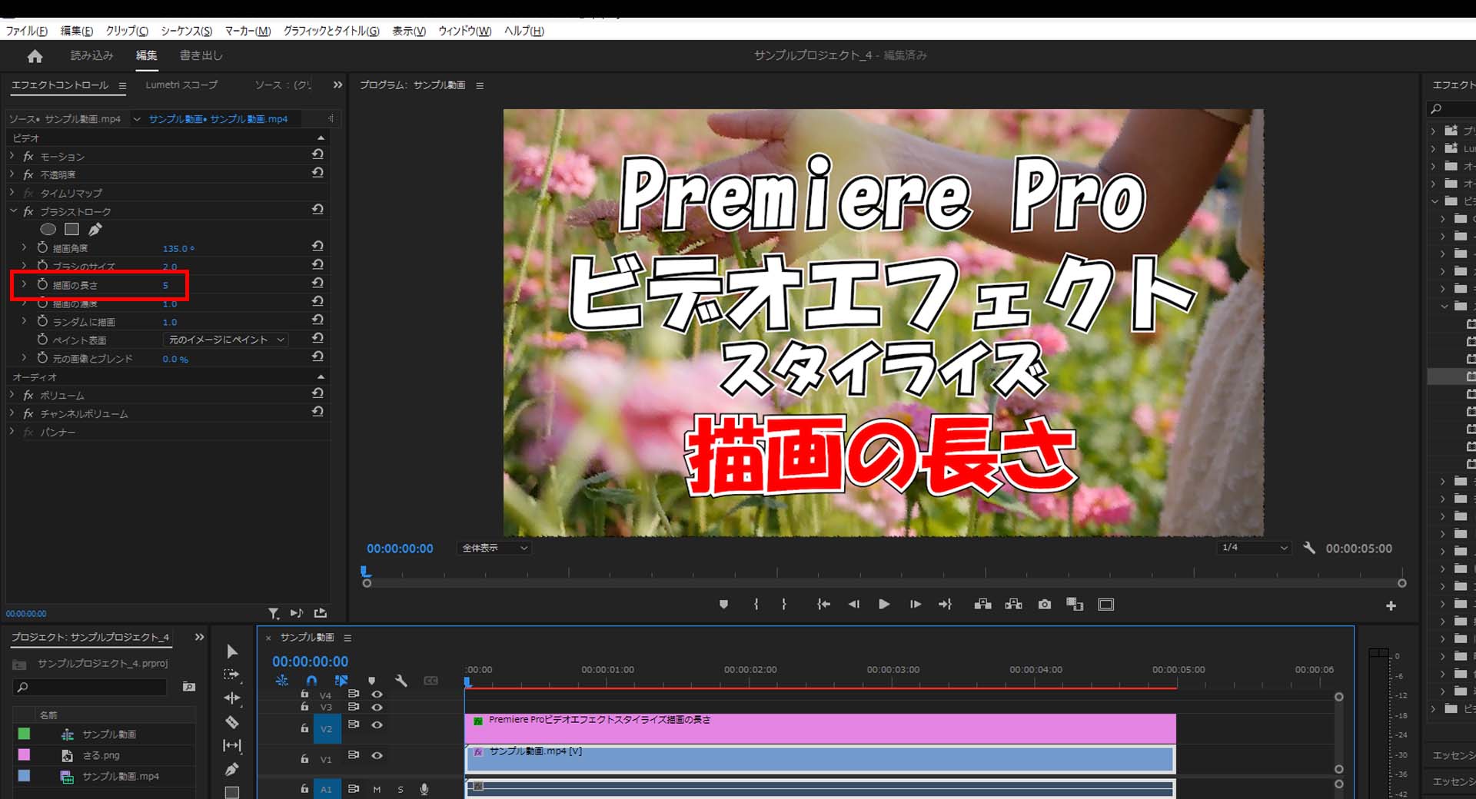Solo audio track A1

[x=401, y=789]
